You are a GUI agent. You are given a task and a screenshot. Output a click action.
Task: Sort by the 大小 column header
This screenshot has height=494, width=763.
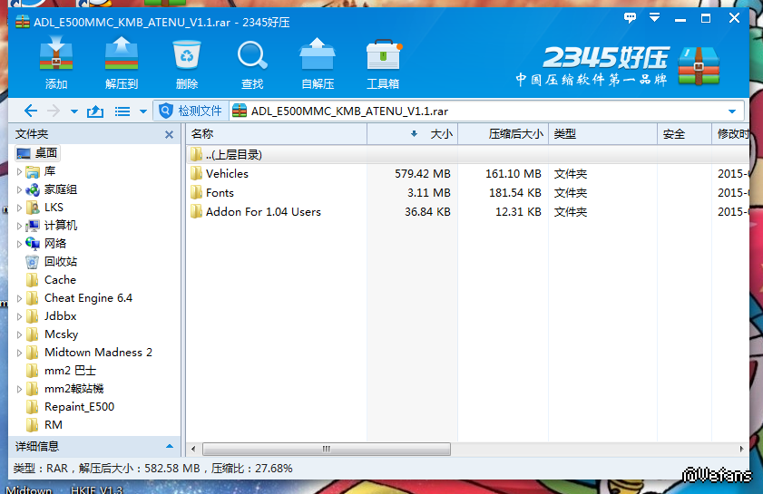click(412, 134)
